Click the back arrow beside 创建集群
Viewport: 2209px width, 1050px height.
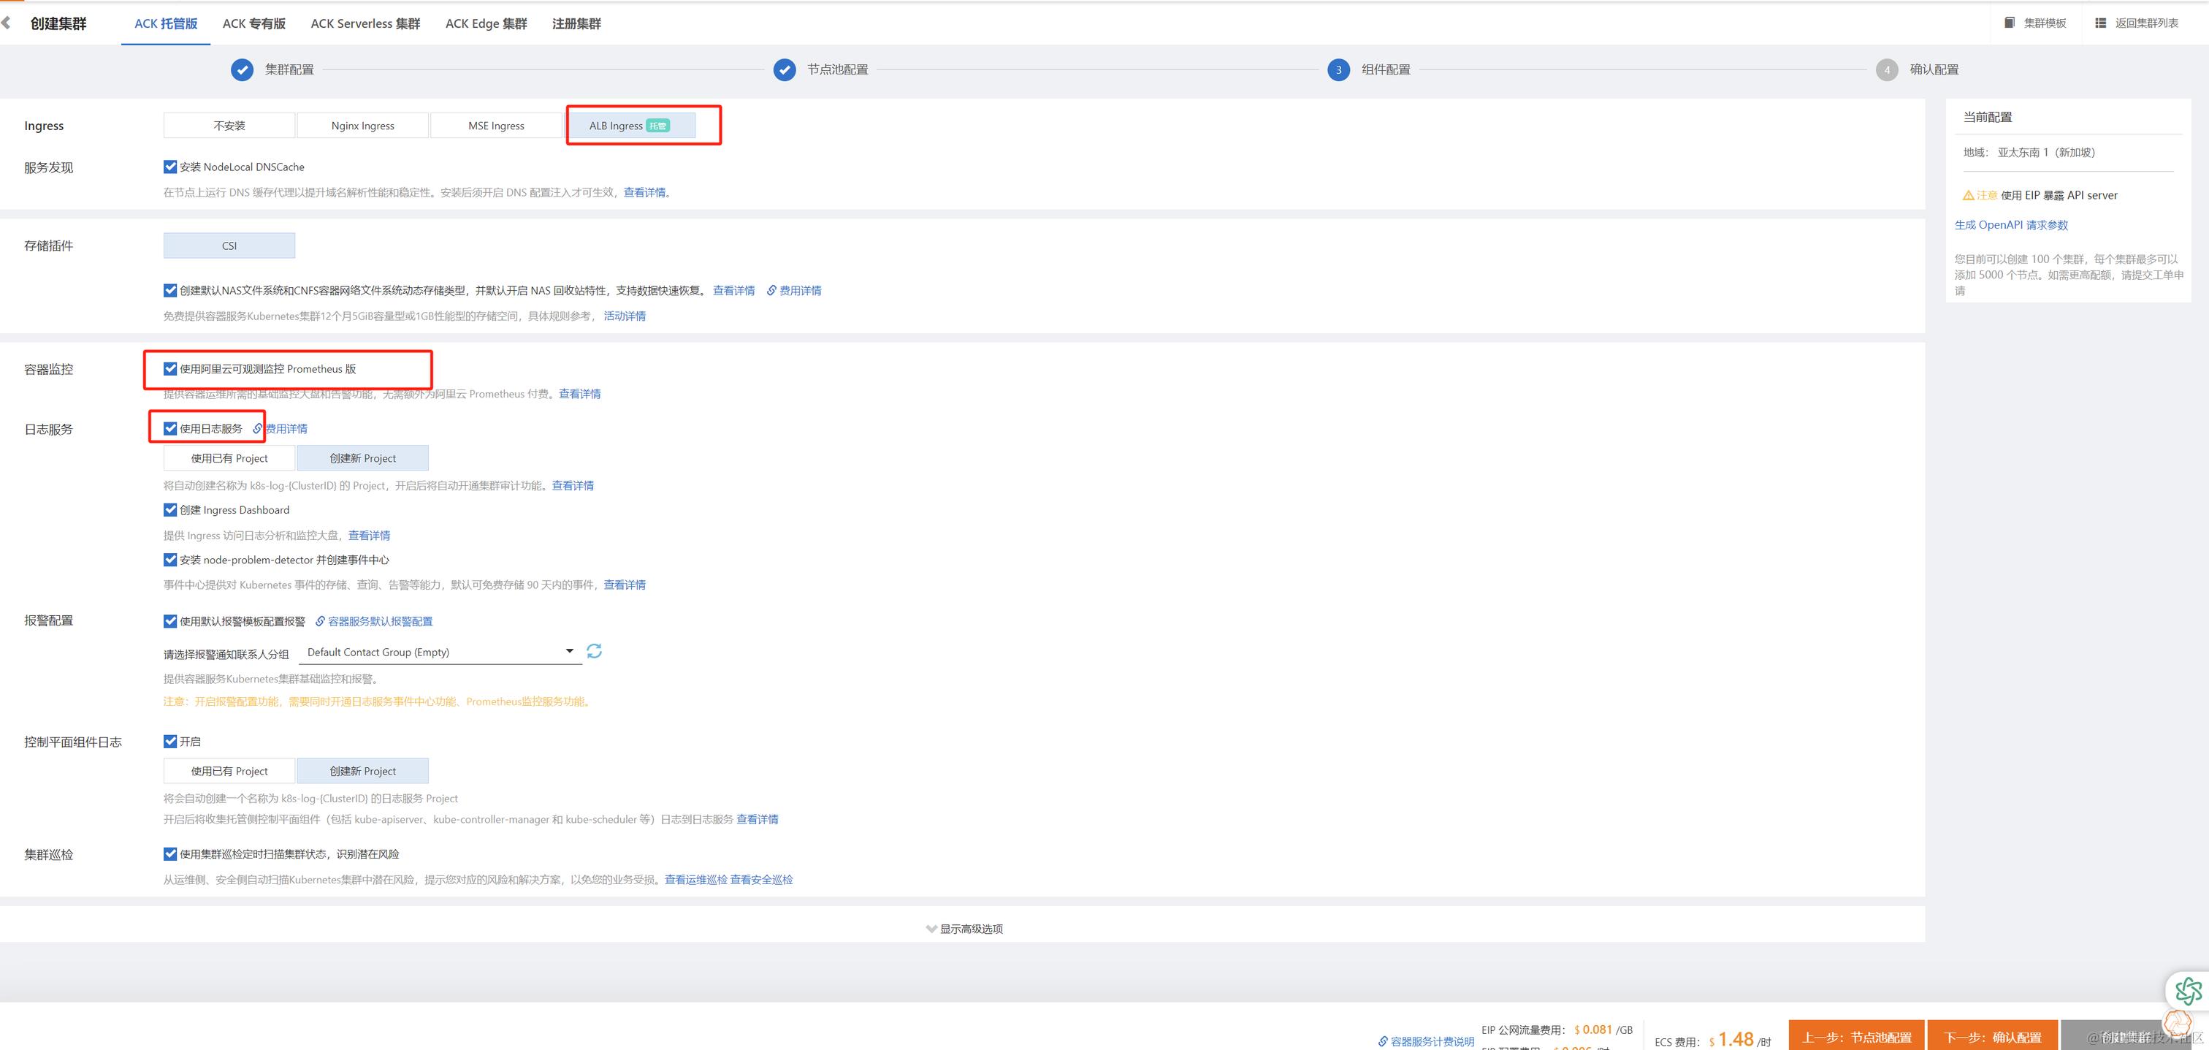coord(7,23)
